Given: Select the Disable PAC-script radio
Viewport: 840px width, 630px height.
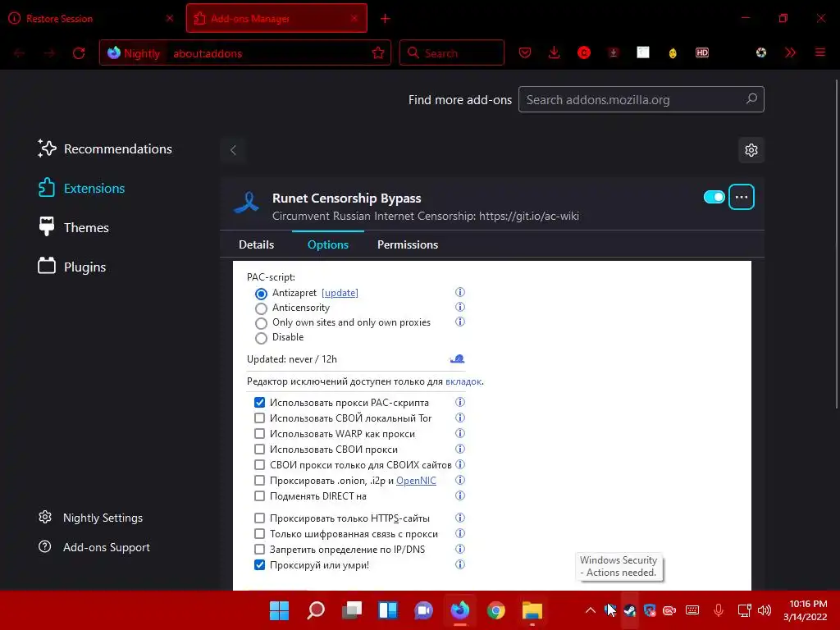Looking at the screenshot, I should pyautogui.click(x=261, y=338).
